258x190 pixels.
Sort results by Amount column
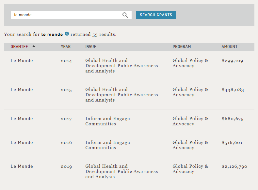[x=229, y=47]
